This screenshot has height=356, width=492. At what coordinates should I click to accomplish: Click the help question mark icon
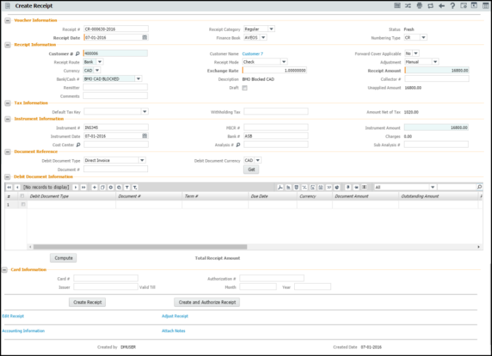click(452, 5)
